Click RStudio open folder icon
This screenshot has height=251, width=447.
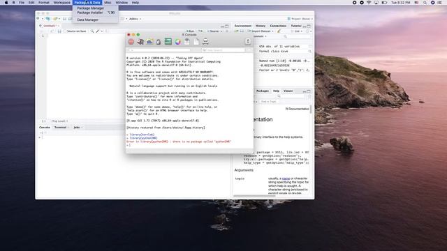(x=55, y=19)
